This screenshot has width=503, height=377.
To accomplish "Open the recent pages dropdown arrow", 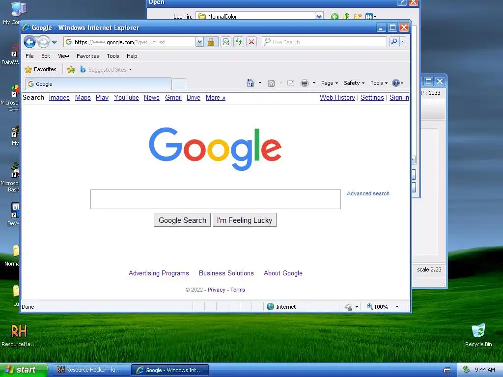I will point(54,42).
